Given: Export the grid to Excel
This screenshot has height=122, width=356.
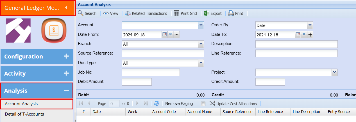Looking at the screenshot, I should click(x=213, y=13).
